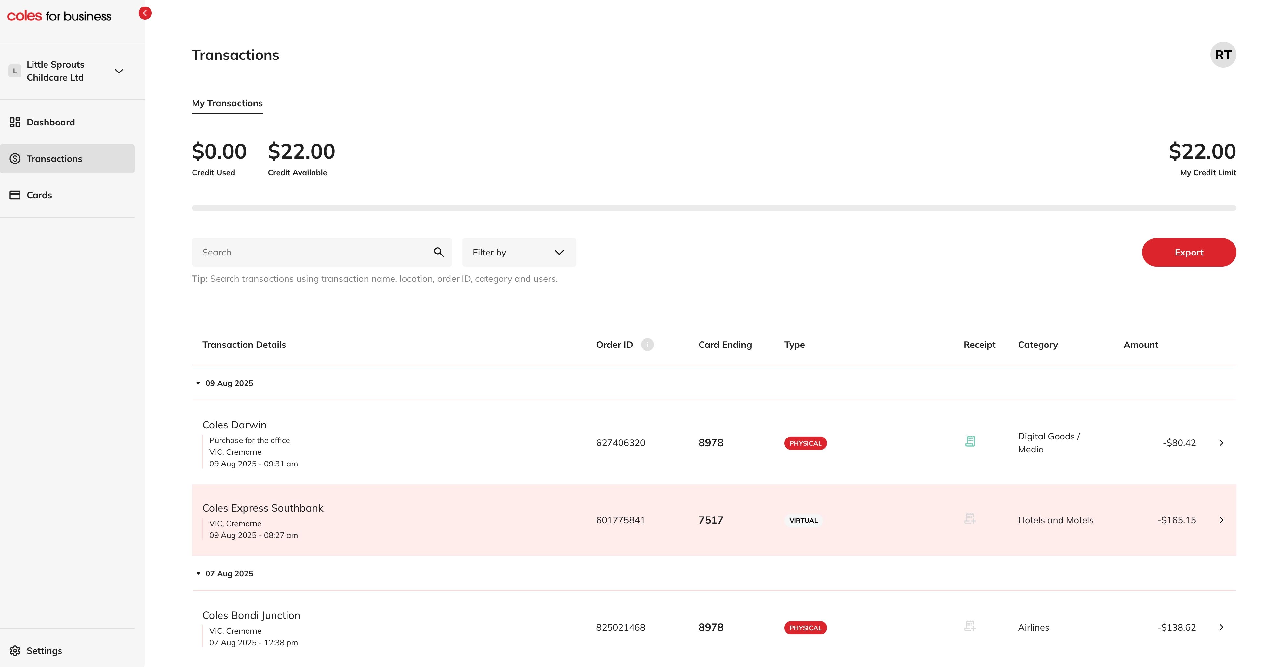Open the Dashboard sidebar icon
Viewport: 1267px width, 667px height.
point(15,122)
